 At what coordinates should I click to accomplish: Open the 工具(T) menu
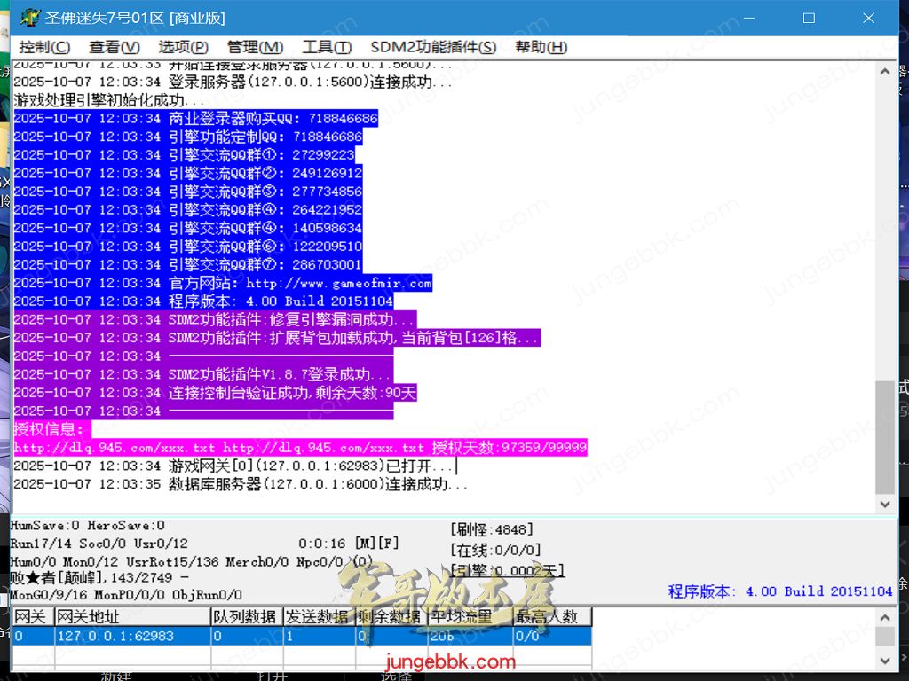(x=327, y=47)
